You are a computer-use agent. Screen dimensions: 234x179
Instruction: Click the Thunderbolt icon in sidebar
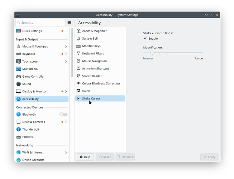(x=19, y=130)
